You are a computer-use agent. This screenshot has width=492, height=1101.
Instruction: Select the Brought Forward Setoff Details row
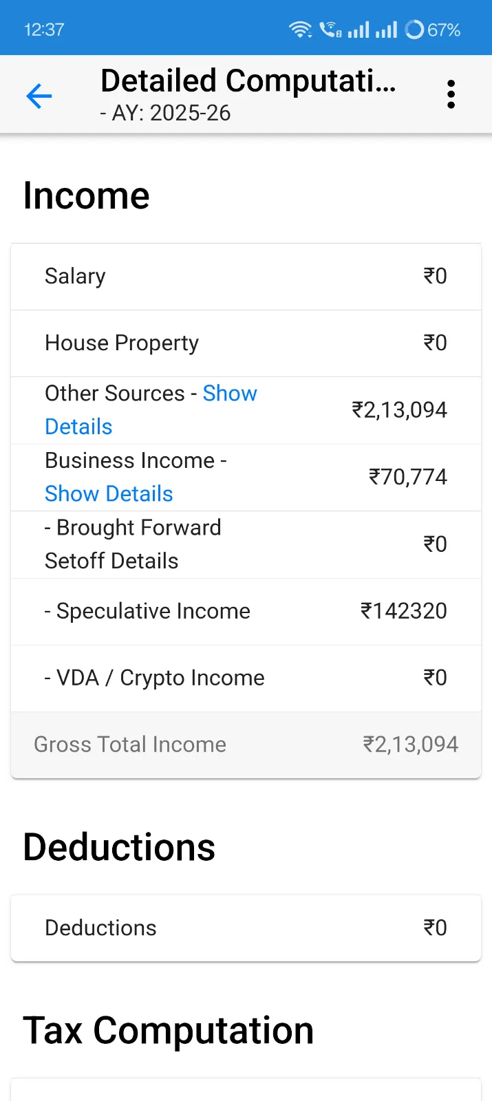(246, 544)
